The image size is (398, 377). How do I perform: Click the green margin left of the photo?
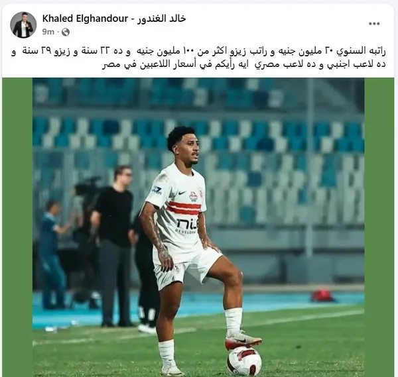[17, 227]
